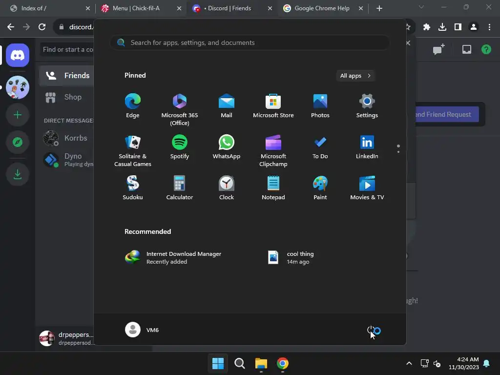500x375 pixels.
Task: Open Chrome profile menu
Action: click(474, 27)
